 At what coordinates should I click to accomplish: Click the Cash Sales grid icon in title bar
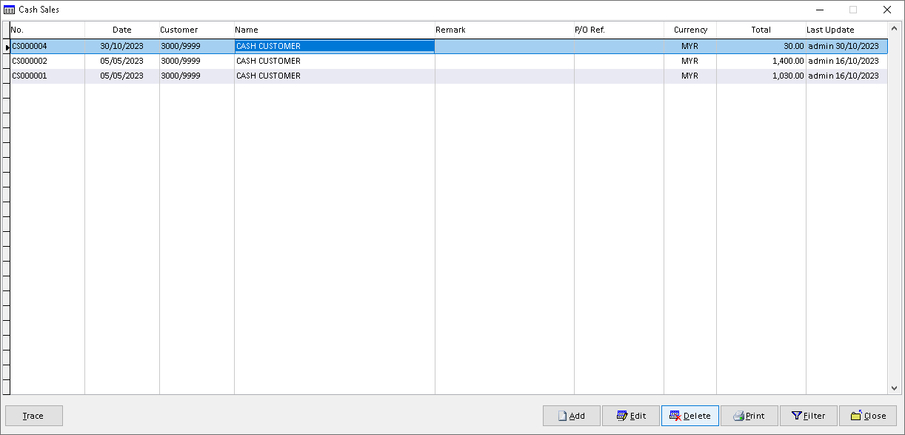[x=9, y=10]
